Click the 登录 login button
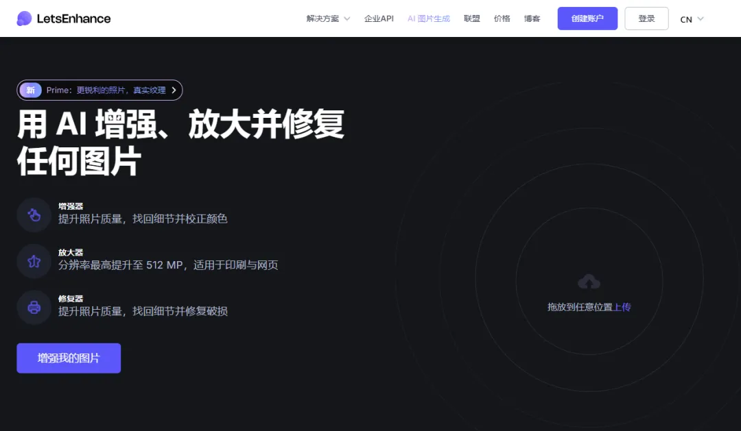 coord(646,19)
